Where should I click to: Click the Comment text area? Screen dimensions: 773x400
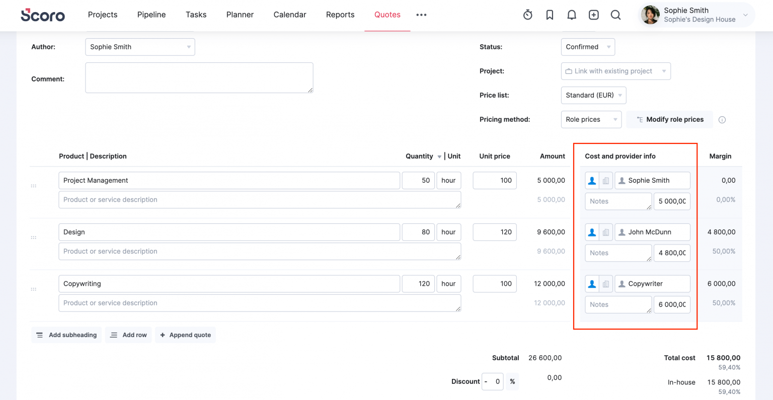(x=199, y=78)
